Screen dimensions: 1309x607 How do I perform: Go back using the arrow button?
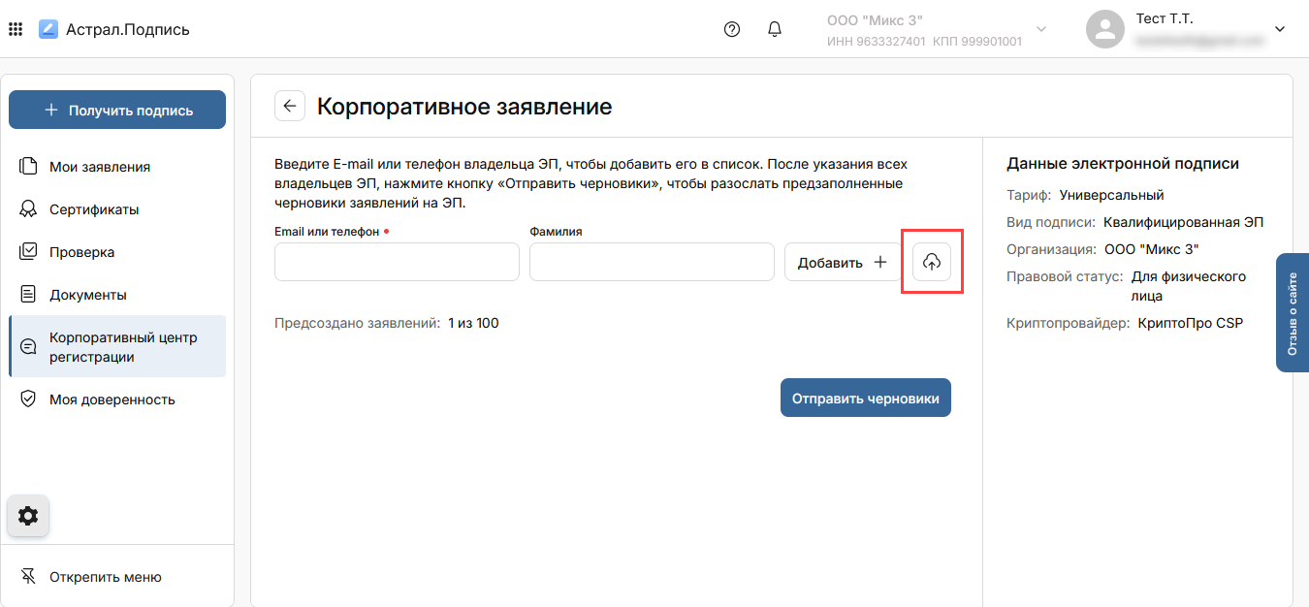point(290,106)
